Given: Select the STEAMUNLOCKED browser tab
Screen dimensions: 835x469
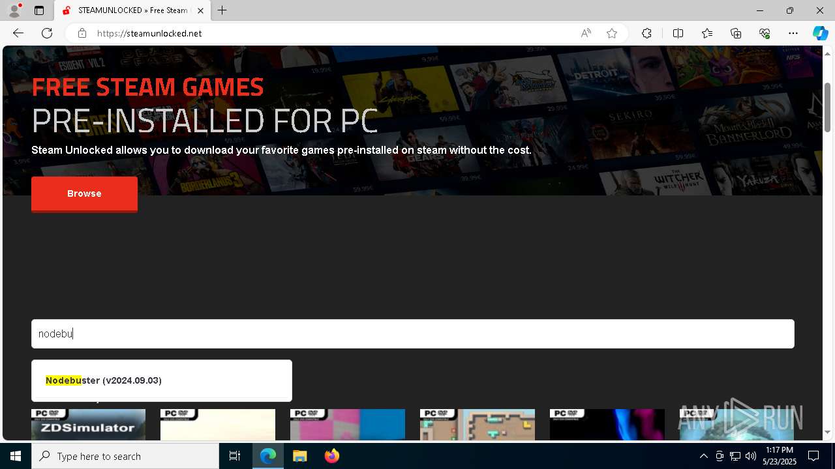Looking at the screenshot, I should (132, 10).
